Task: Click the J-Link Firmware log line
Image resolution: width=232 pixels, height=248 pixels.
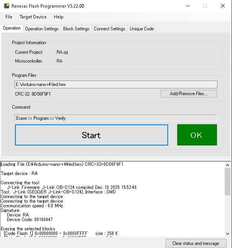Action: point(72,187)
